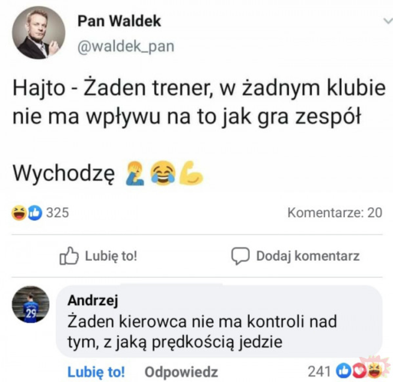Image resolution: width=393 pixels, height=382 pixels.
Task: Click the thumbs-up outline icon beside Lubię to!
Action: (69, 256)
